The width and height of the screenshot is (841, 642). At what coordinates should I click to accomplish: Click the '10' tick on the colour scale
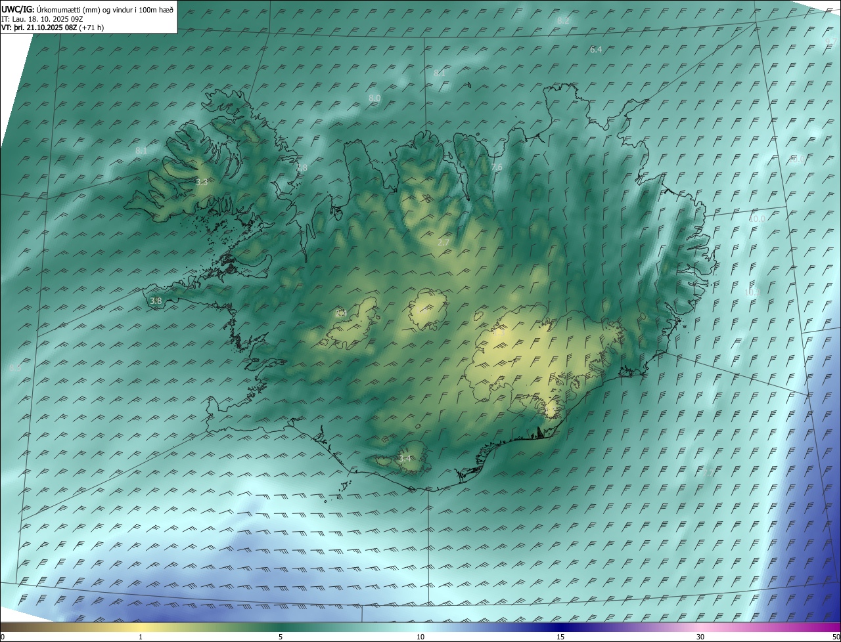point(420,637)
